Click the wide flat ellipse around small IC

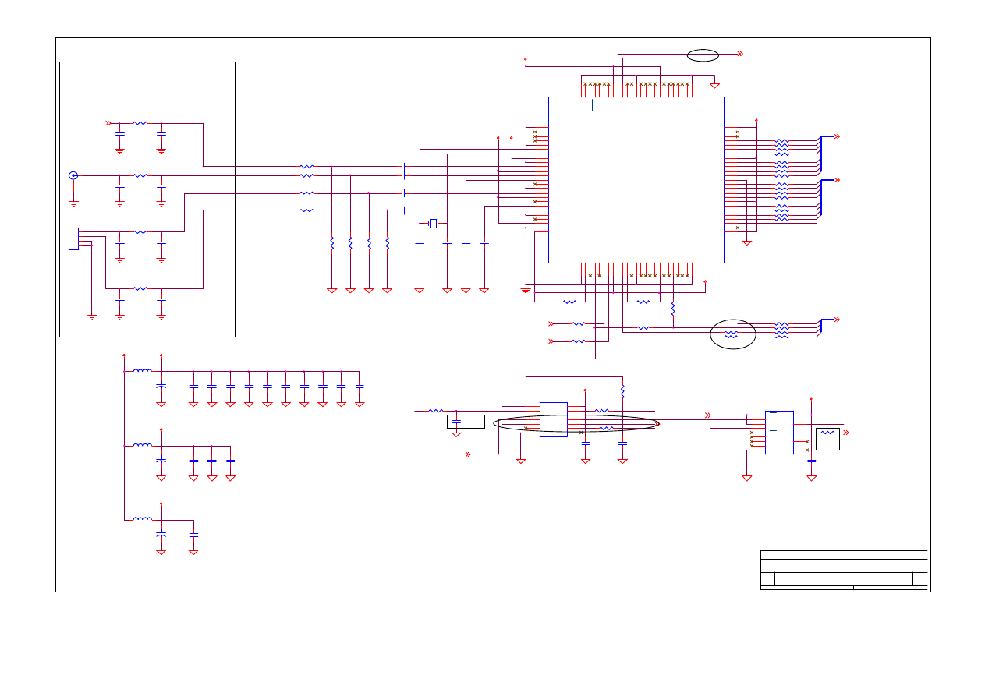point(576,423)
